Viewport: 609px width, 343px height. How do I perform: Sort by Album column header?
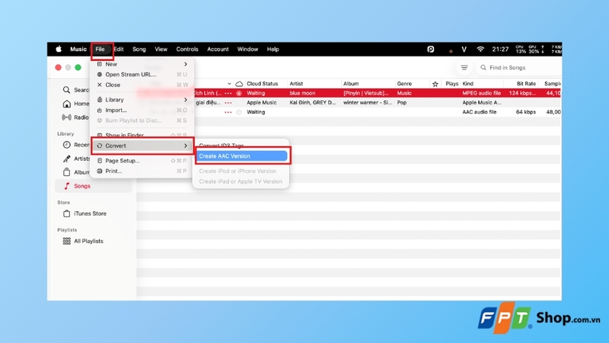[x=351, y=84]
